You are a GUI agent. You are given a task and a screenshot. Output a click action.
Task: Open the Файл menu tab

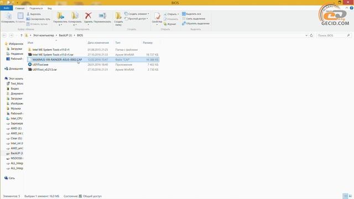tap(6, 8)
